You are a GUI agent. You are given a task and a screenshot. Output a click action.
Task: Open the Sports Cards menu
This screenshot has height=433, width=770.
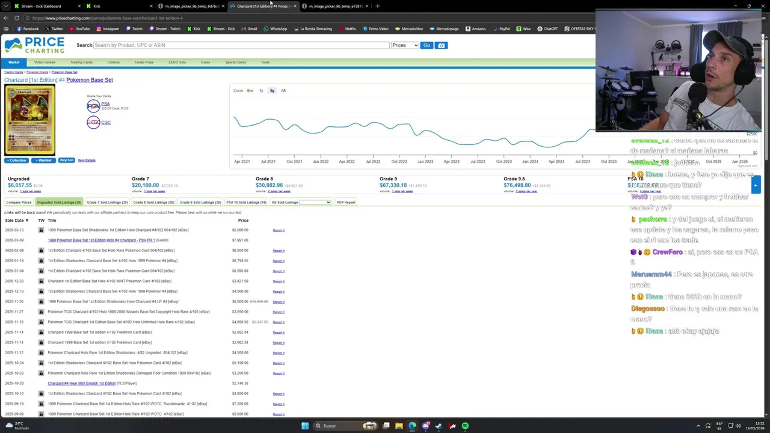(x=236, y=62)
